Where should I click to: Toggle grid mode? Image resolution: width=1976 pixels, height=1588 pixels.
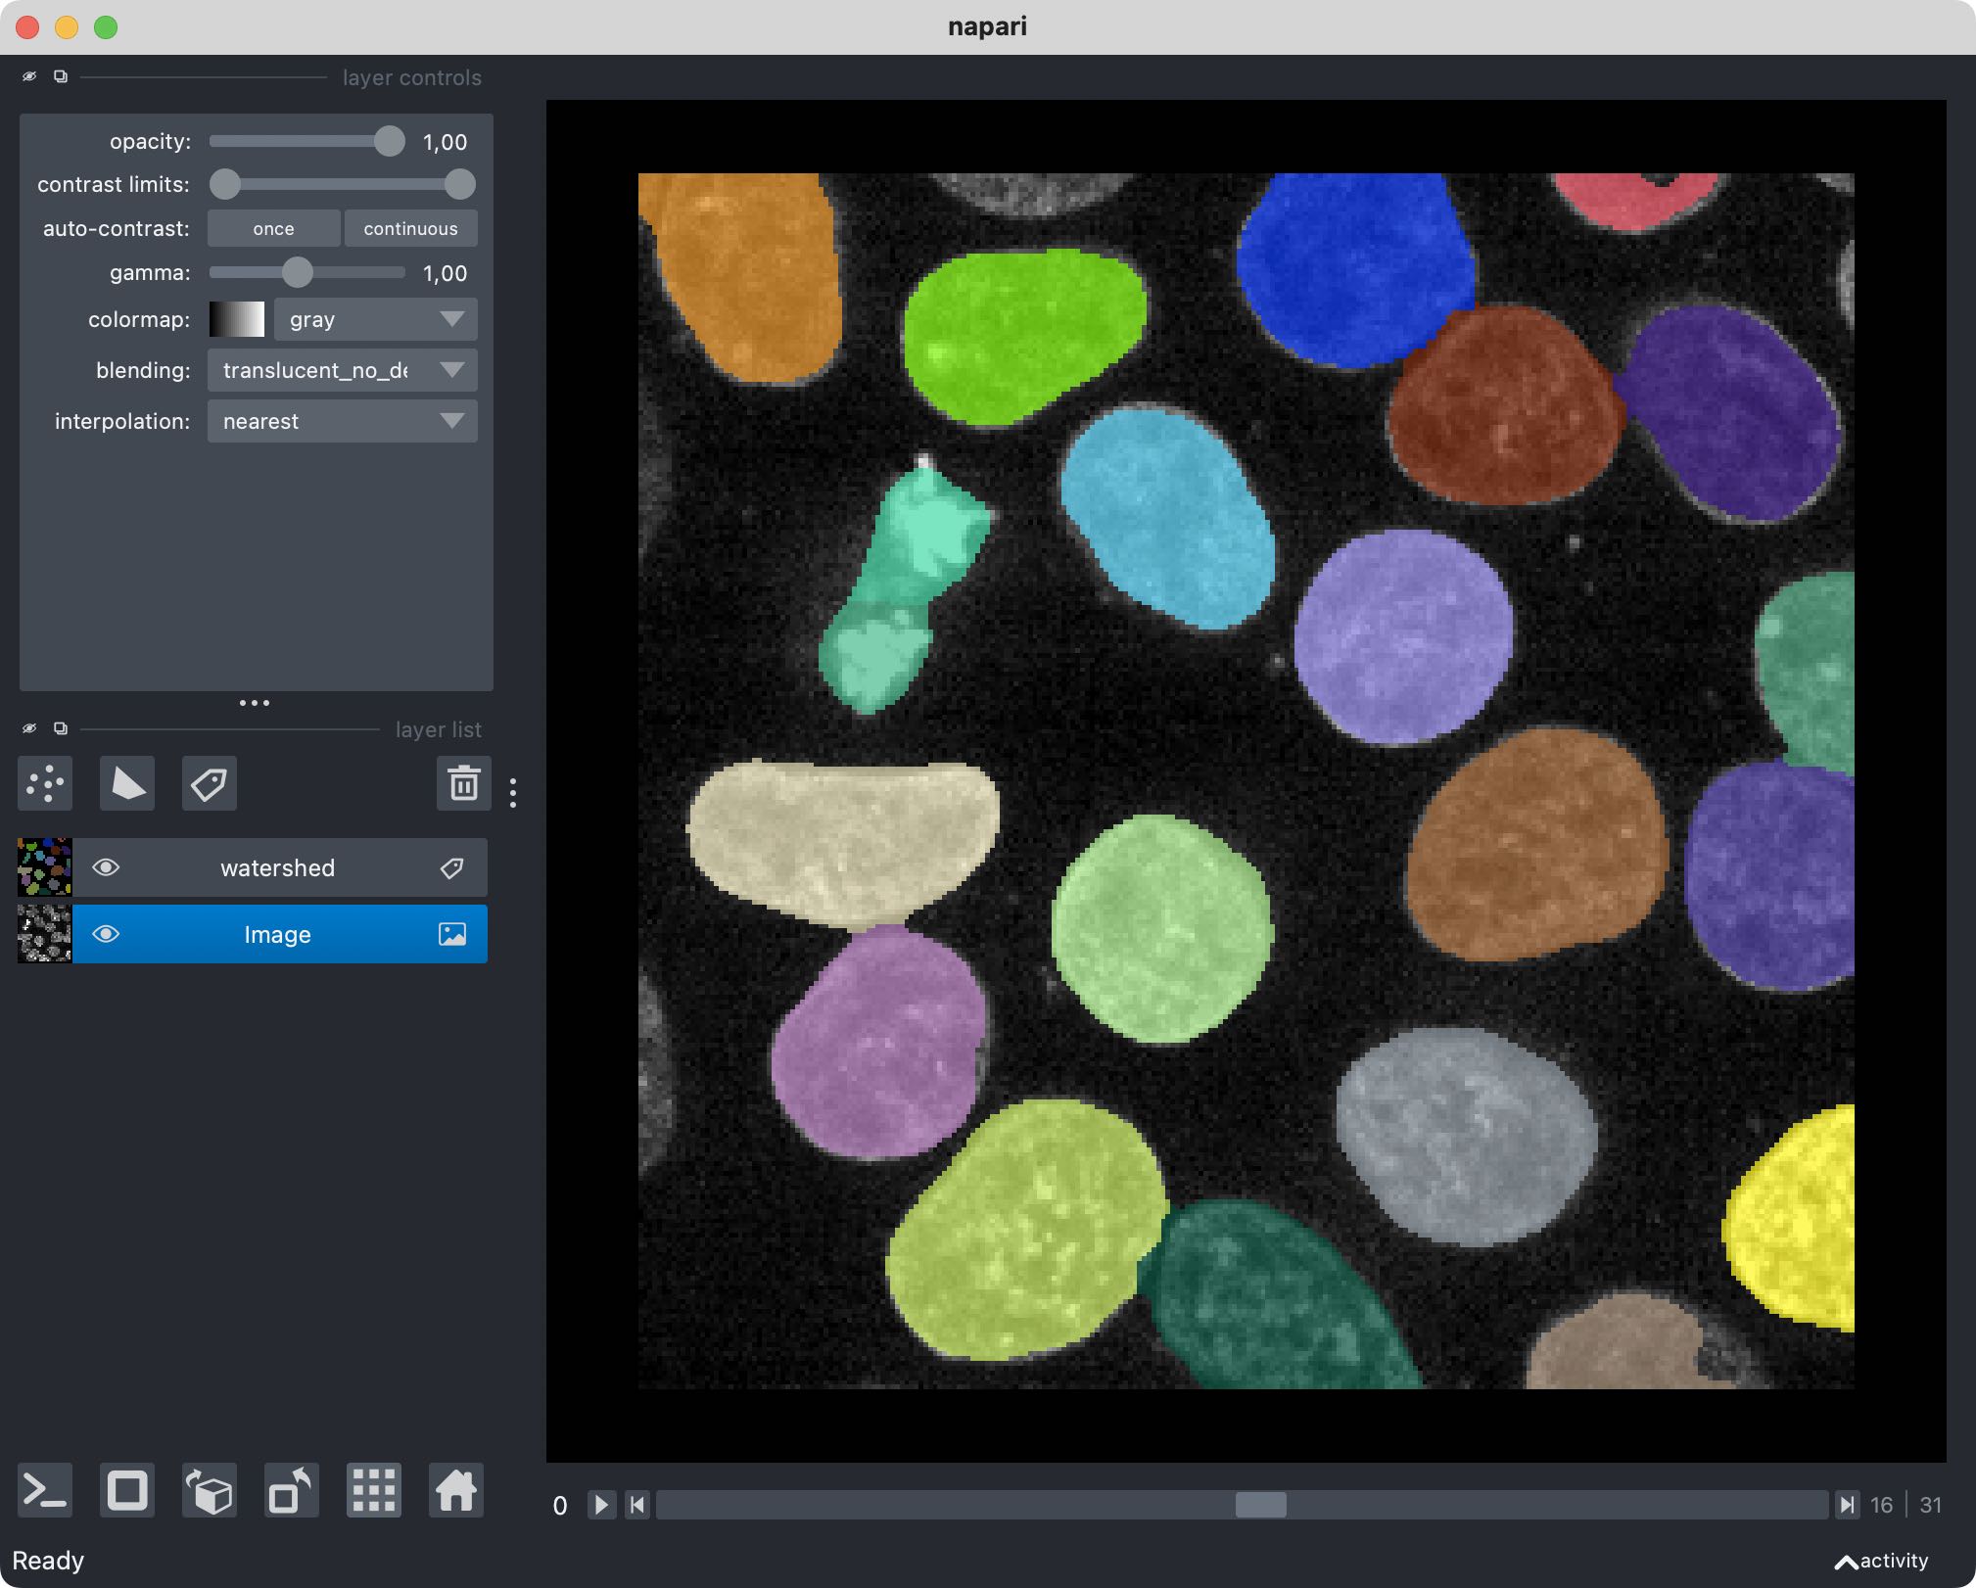tap(373, 1491)
